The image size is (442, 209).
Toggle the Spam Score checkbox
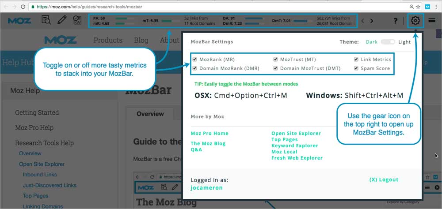356,68
